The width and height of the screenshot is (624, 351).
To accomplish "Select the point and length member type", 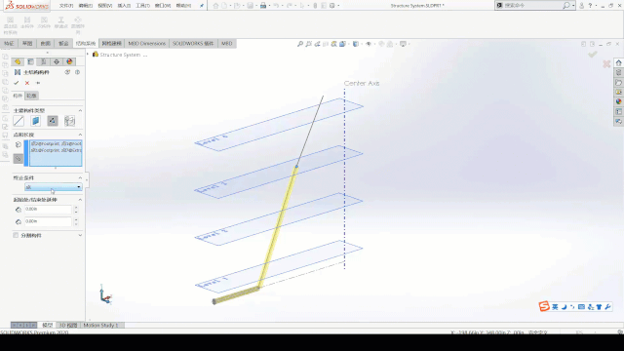I will tap(53, 121).
